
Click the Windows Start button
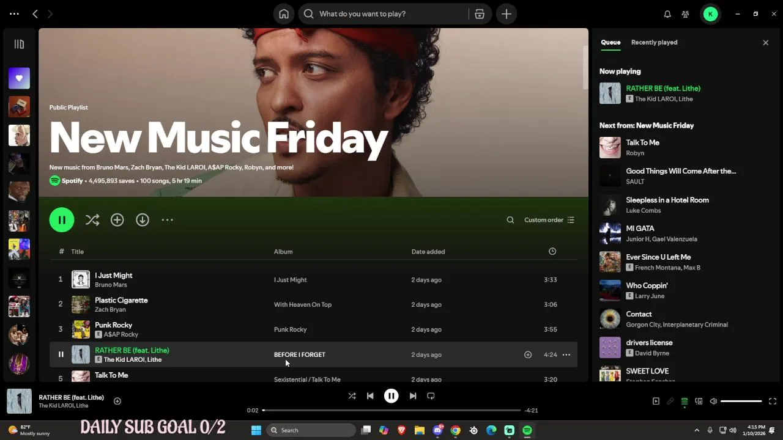click(x=256, y=430)
